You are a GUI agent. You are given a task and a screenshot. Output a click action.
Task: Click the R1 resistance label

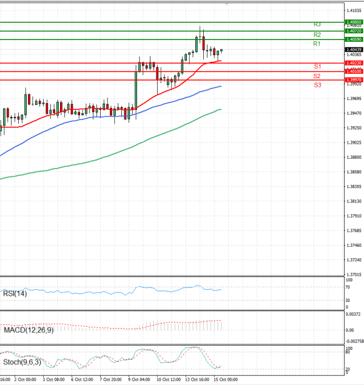point(317,44)
